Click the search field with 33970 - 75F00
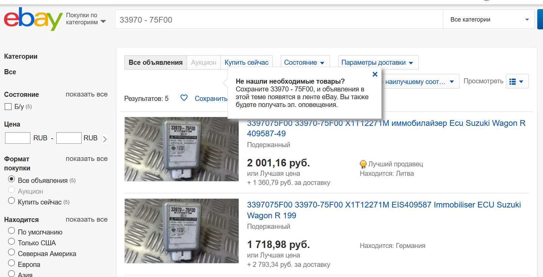The width and height of the screenshot is (543, 277). (x=279, y=20)
